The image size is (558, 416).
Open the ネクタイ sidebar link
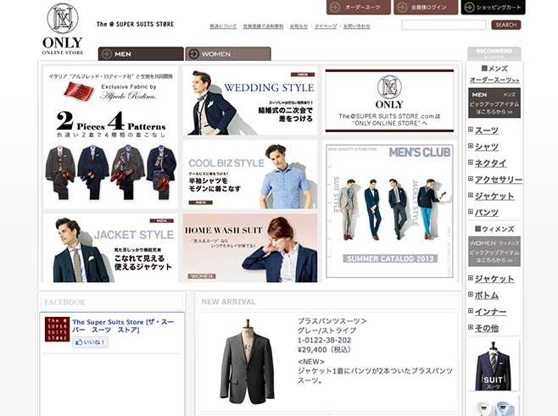click(x=490, y=164)
